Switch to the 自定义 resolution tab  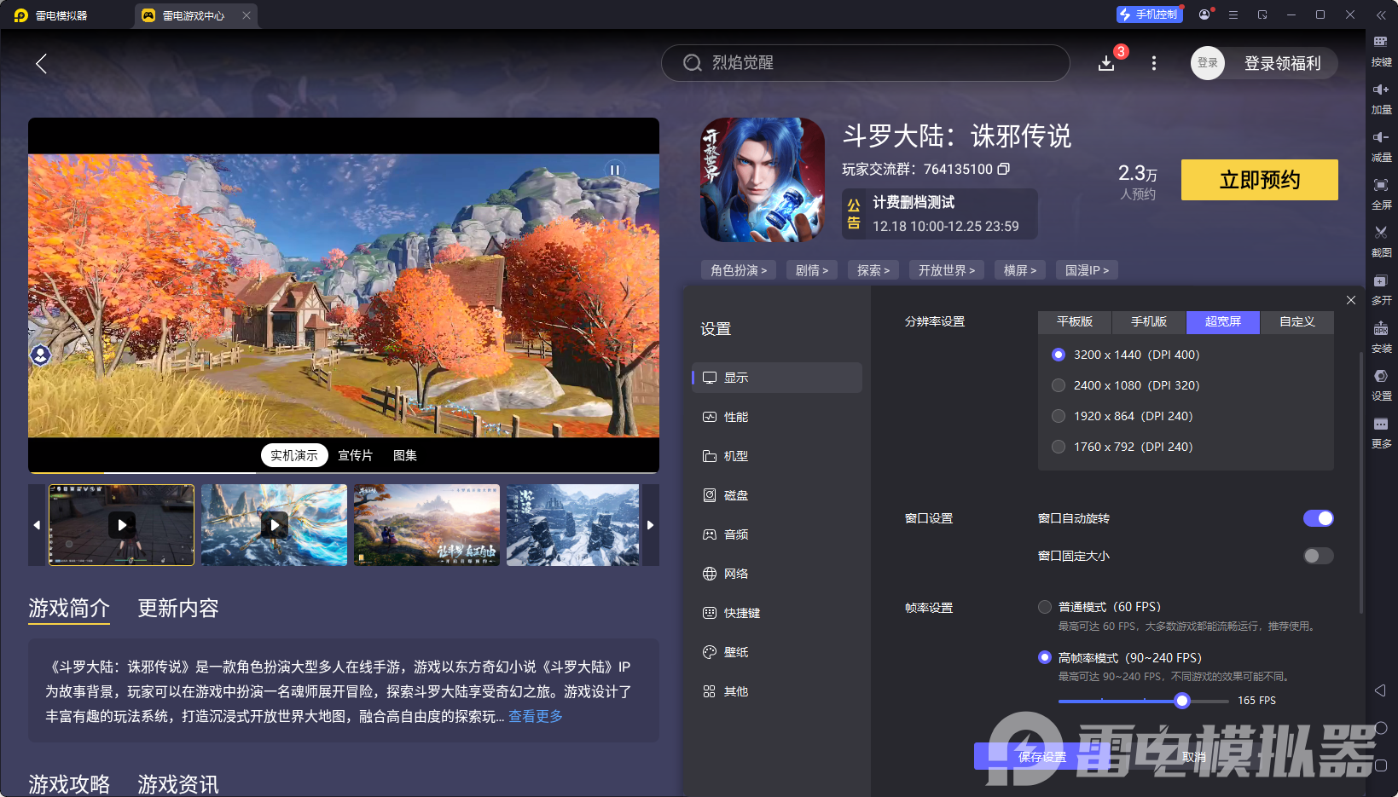(1296, 322)
